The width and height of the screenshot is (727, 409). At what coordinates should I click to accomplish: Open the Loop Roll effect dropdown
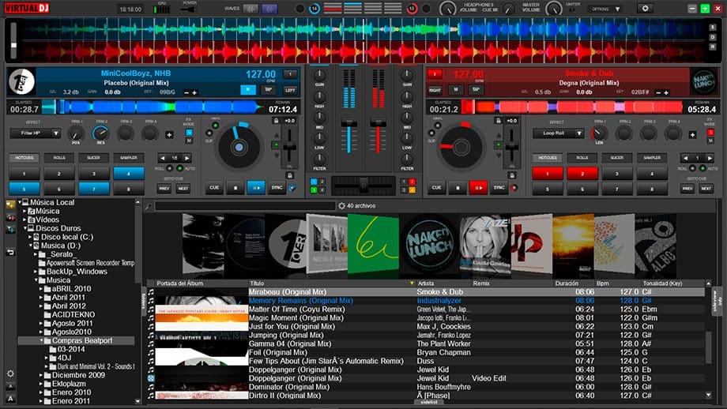(558, 133)
